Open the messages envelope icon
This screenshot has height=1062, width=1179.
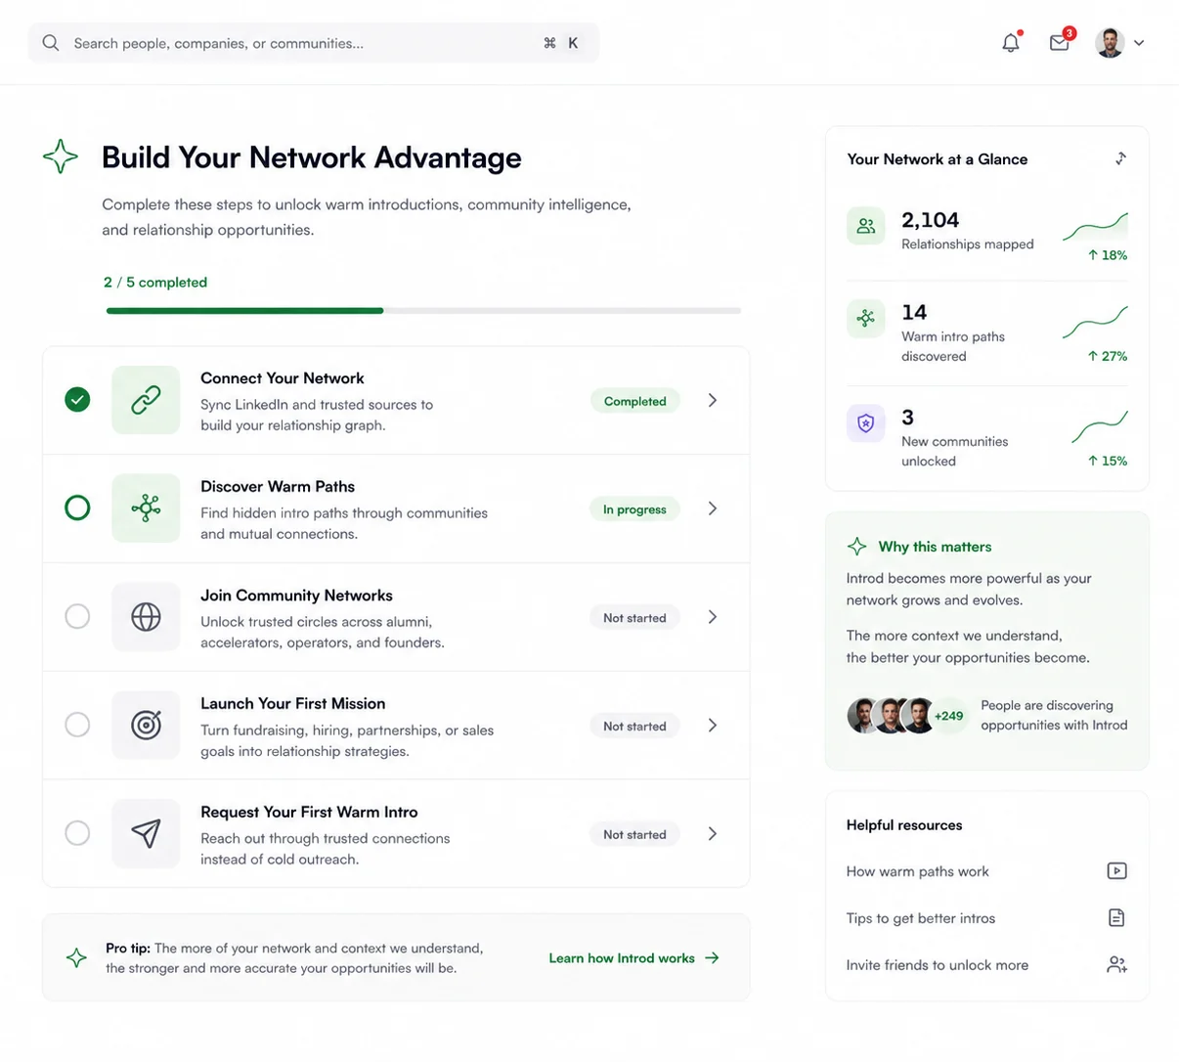(1060, 42)
